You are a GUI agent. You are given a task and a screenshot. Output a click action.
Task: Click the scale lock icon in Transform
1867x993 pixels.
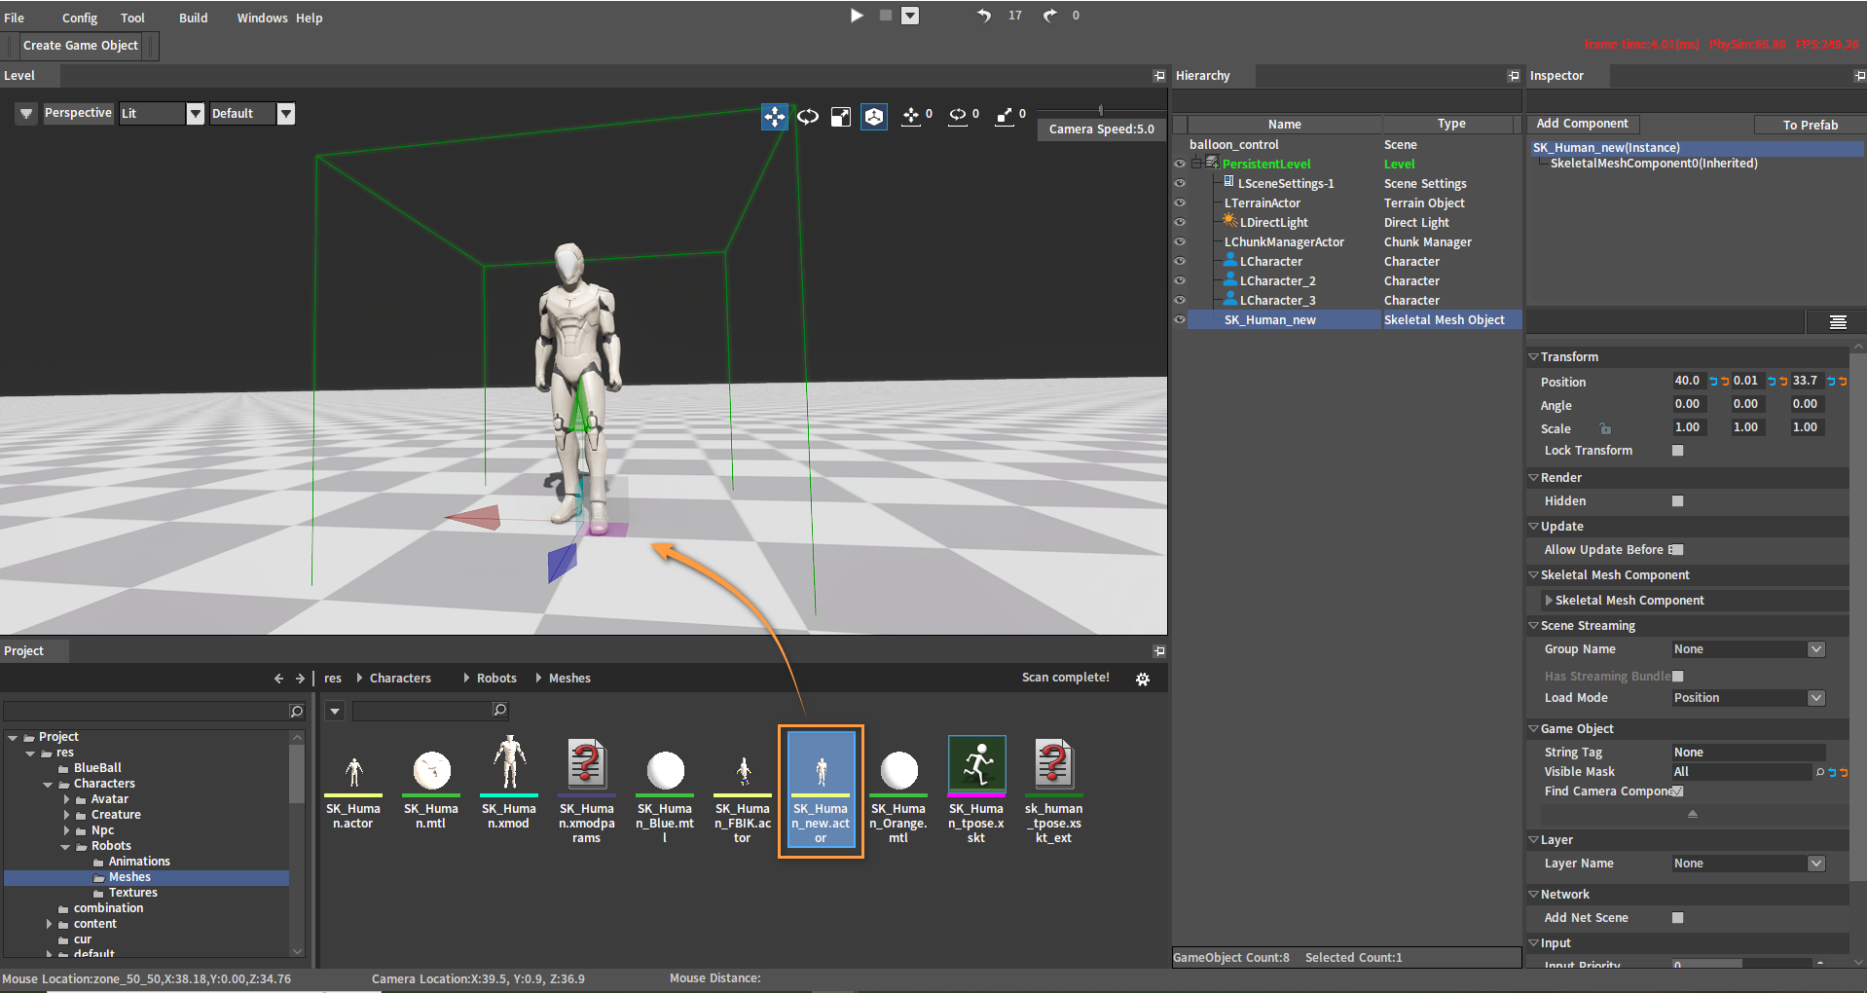point(1605,428)
